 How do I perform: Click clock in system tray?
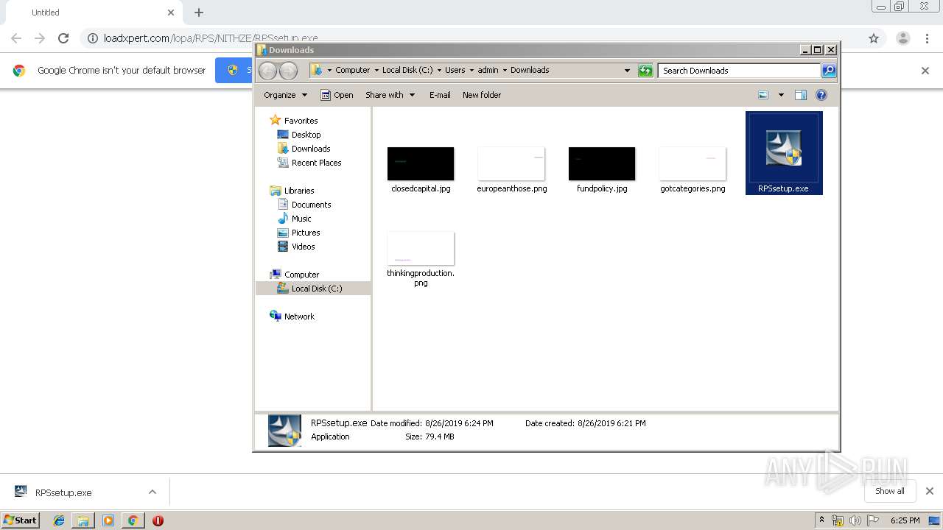coord(905,520)
